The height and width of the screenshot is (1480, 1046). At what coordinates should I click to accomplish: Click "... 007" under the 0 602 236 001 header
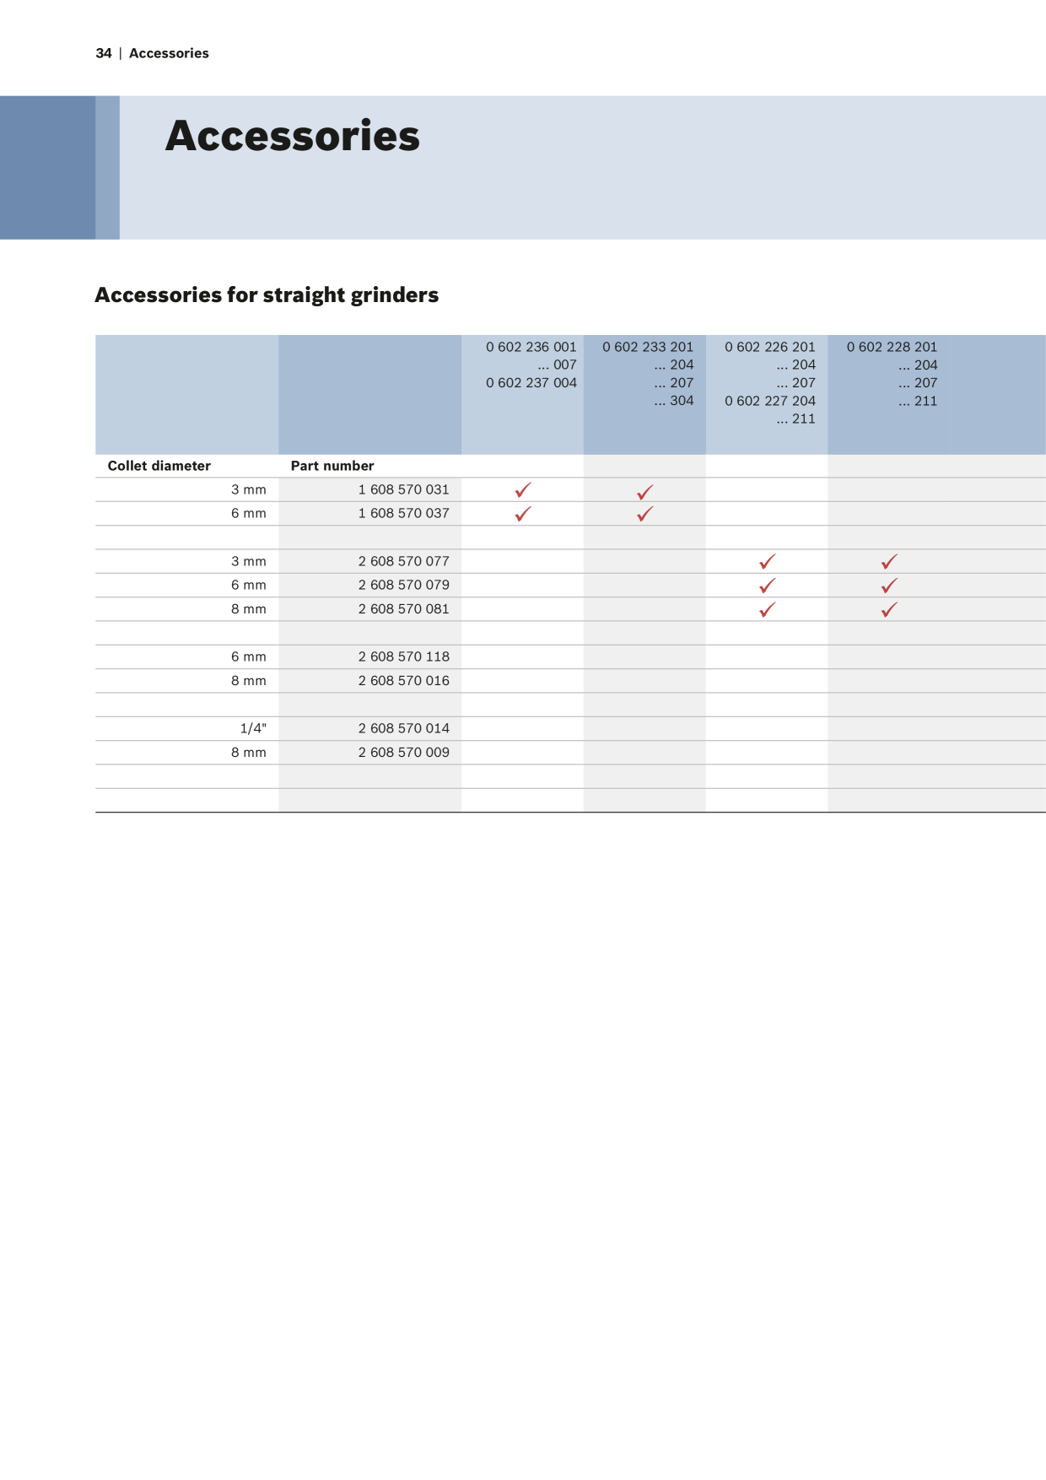pyautogui.click(x=557, y=365)
